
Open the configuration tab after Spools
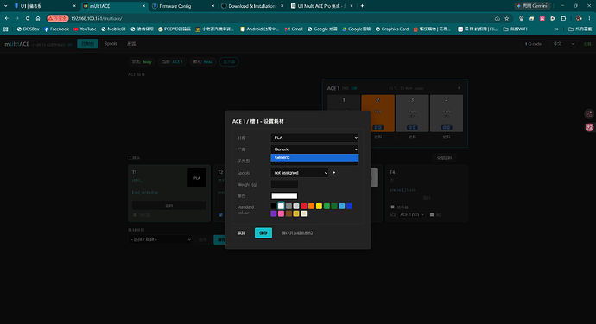131,44
